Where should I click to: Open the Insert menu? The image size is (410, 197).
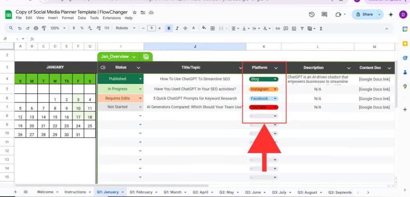tap(53, 18)
